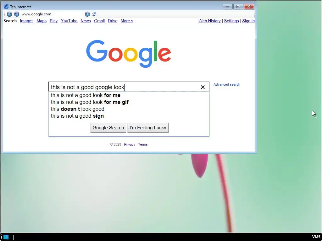Clear the search box with the X icon

click(x=203, y=87)
